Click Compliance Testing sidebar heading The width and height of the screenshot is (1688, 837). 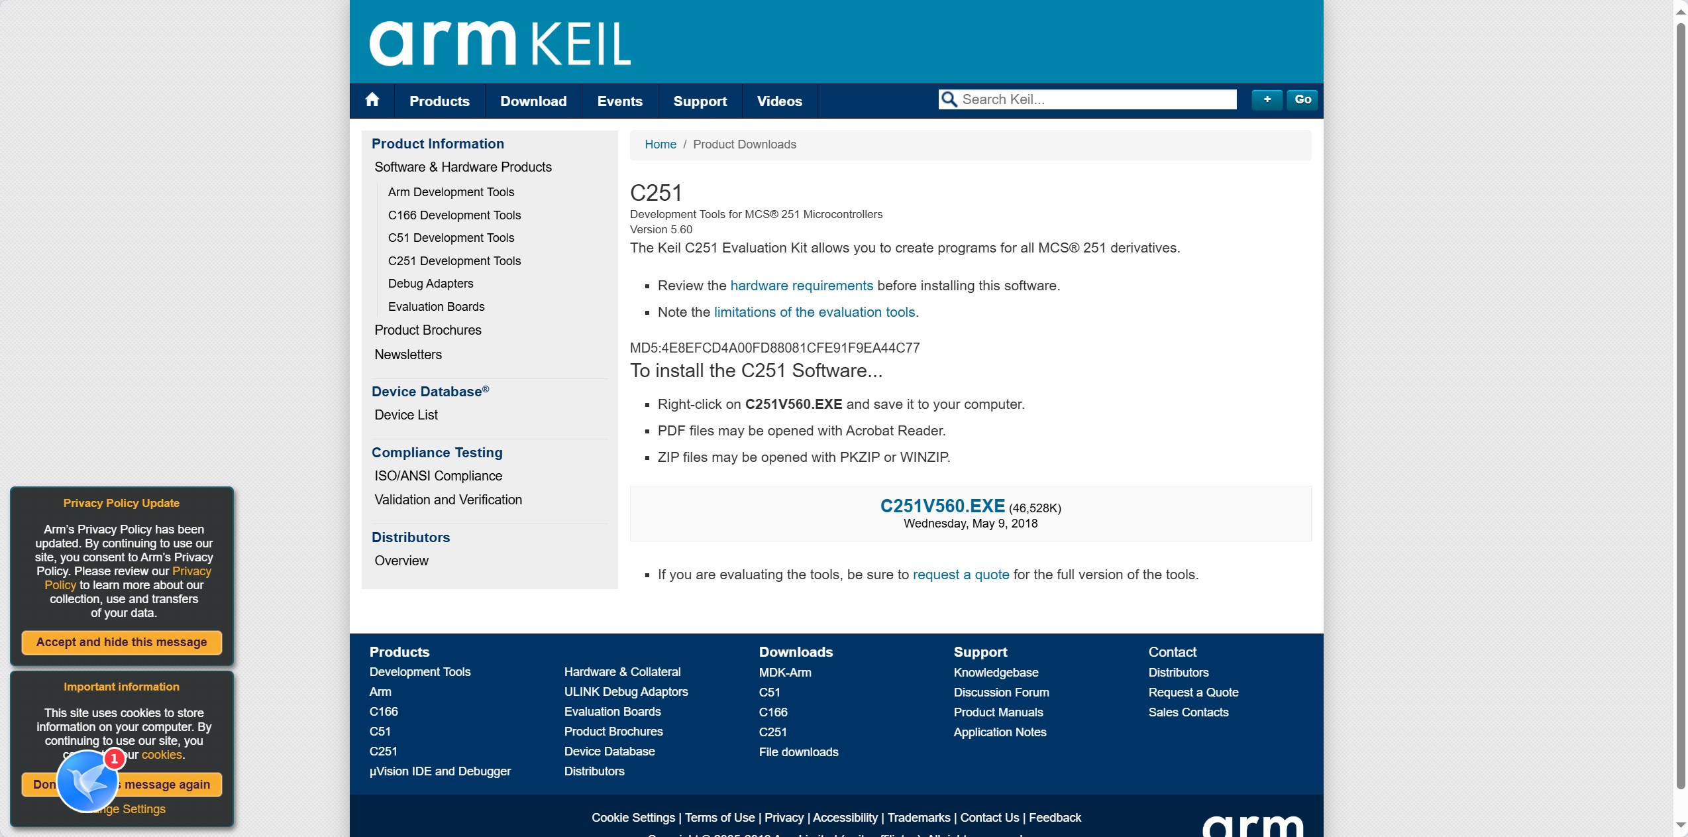437,453
